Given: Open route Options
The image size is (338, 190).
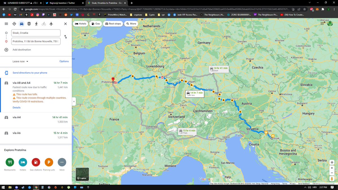Looking at the screenshot, I should 64,61.
